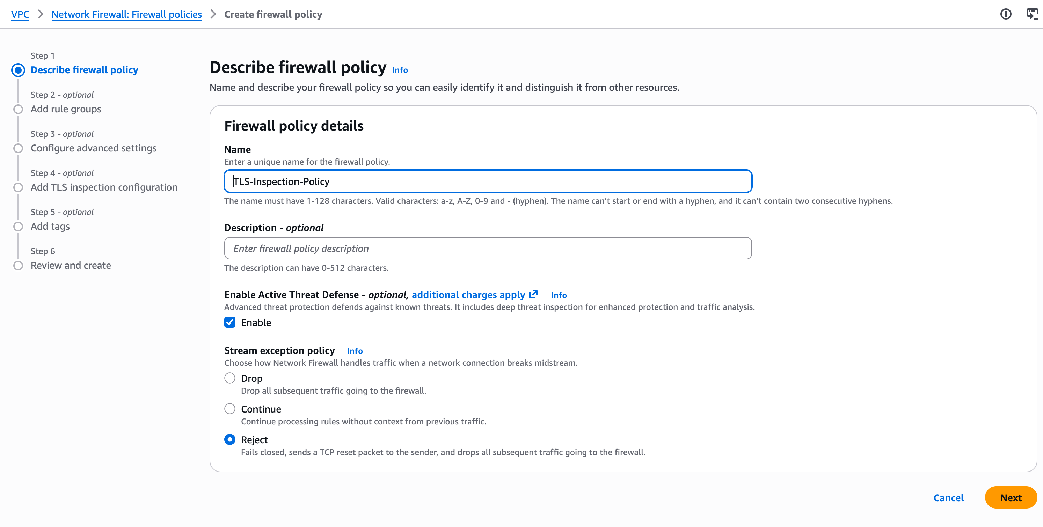Viewport: 1043px width, 527px height.
Task: Focus the Description text field
Action: (488, 248)
